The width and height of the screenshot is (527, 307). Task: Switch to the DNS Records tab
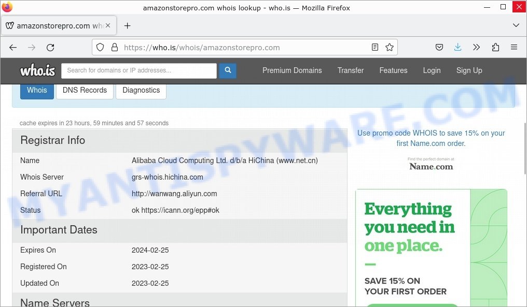coord(85,91)
